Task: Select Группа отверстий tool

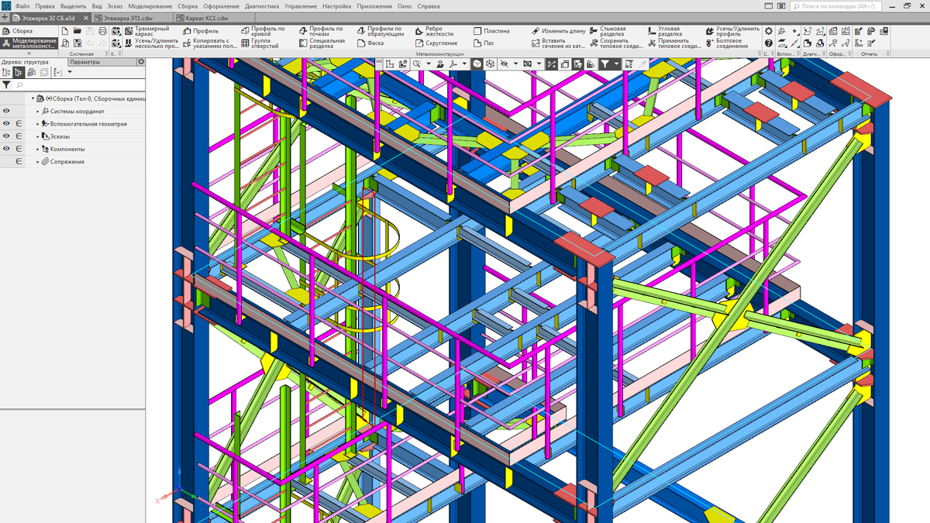Action: pyautogui.click(x=259, y=43)
